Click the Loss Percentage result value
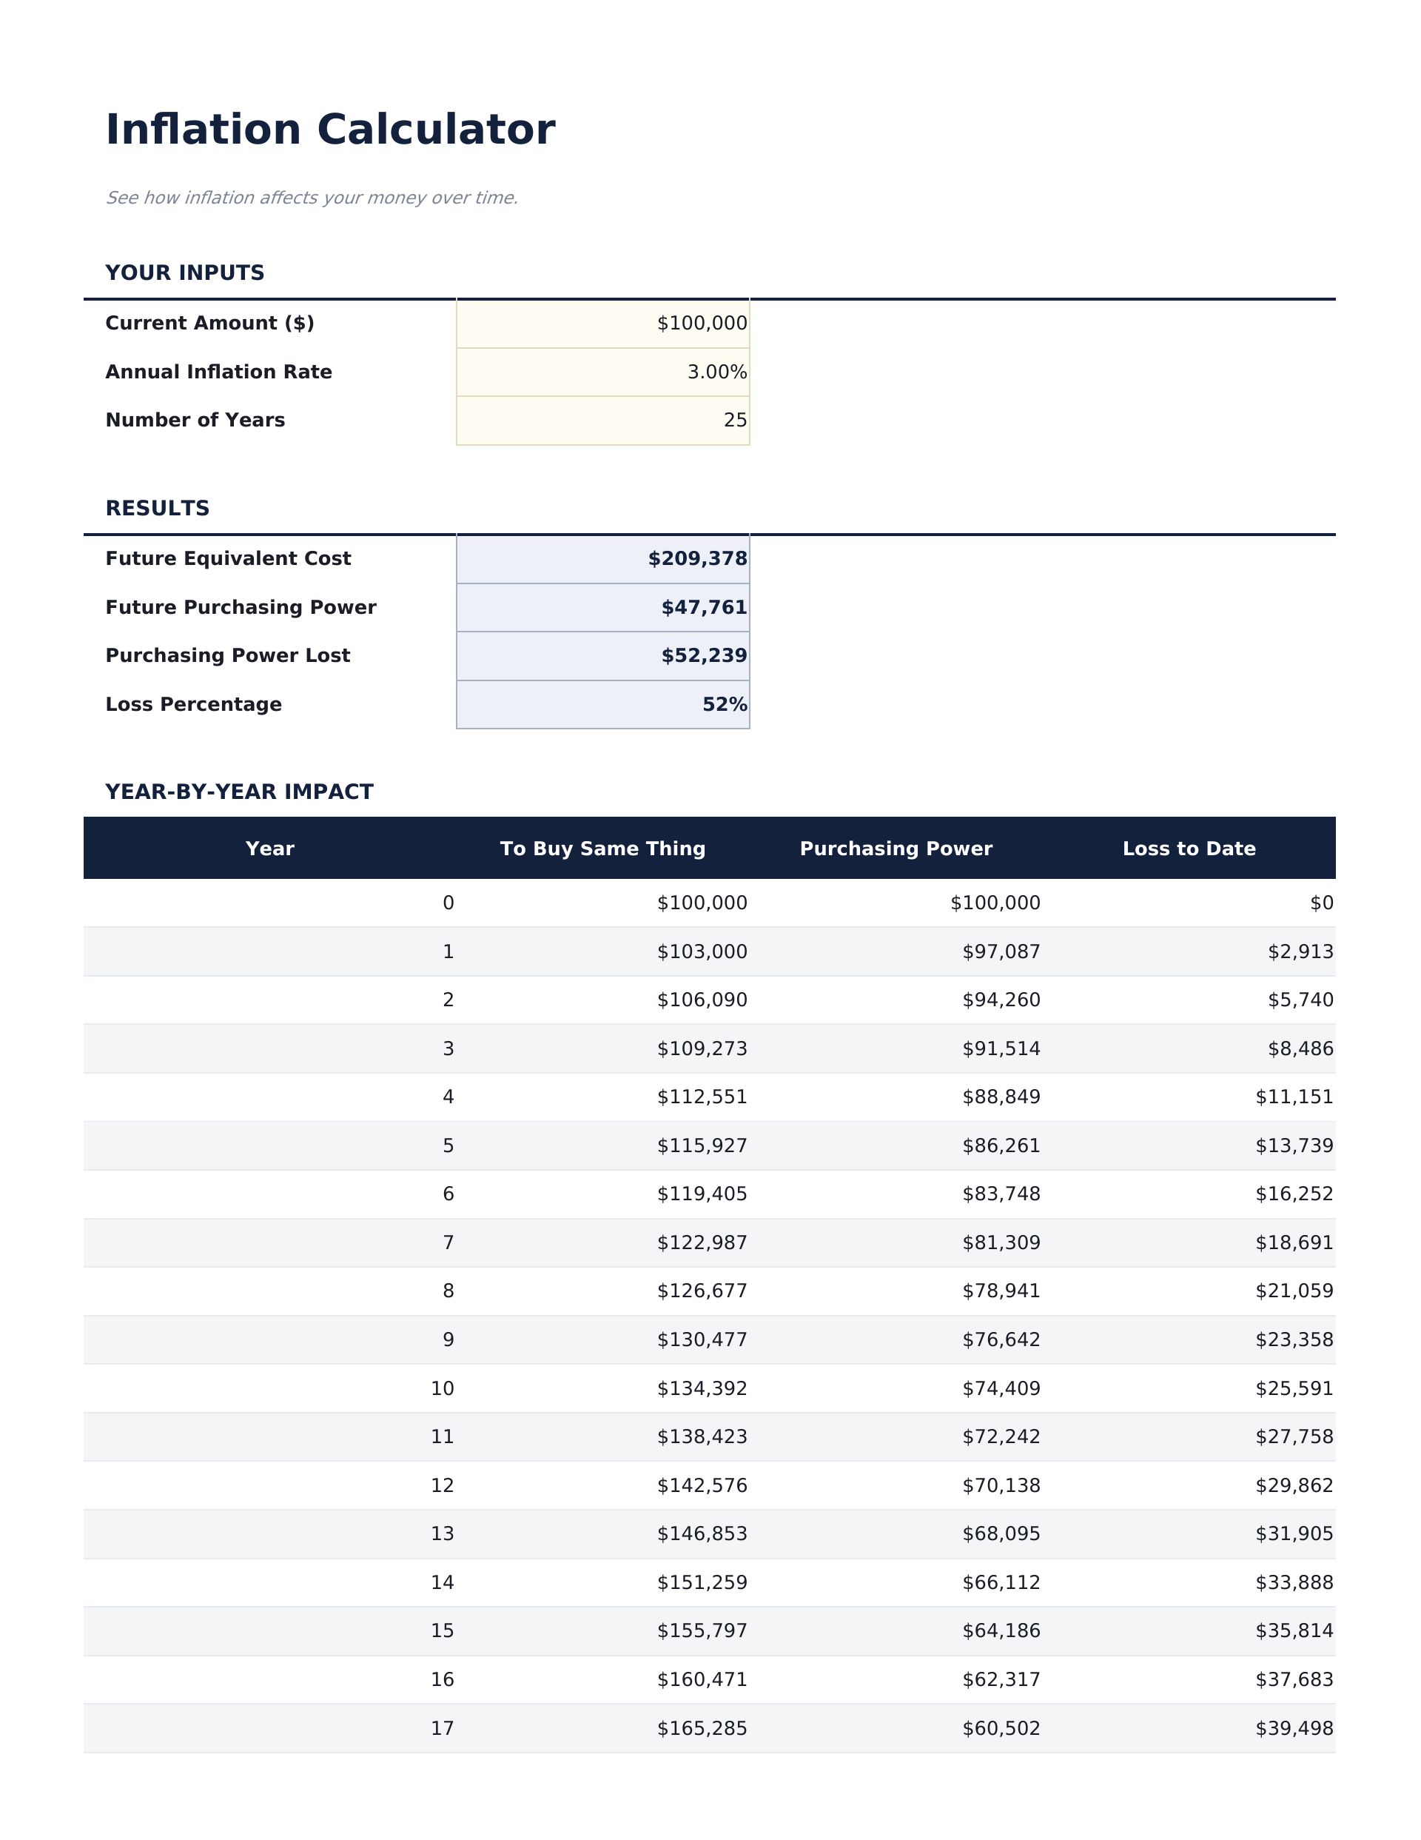This screenshot has height=1840, width=1421. (602, 704)
